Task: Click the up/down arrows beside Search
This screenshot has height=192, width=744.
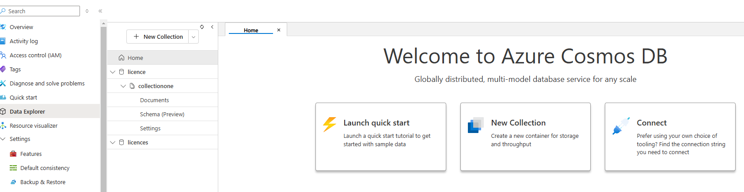Action: click(x=87, y=11)
